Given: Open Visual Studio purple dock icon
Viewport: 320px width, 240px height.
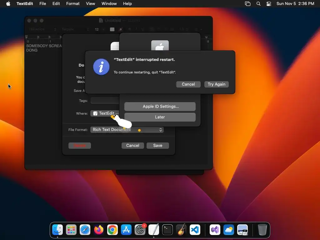Looking at the screenshot, I should click(x=215, y=230).
